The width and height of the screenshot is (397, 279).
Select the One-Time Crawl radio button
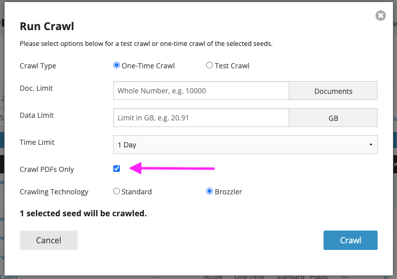coord(116,65)
